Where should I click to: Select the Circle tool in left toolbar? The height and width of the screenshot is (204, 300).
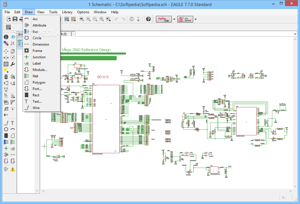(6, 129)
